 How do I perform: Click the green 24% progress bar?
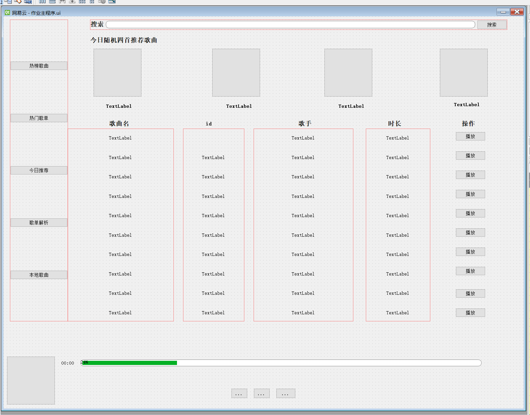[x=128, y=363]
